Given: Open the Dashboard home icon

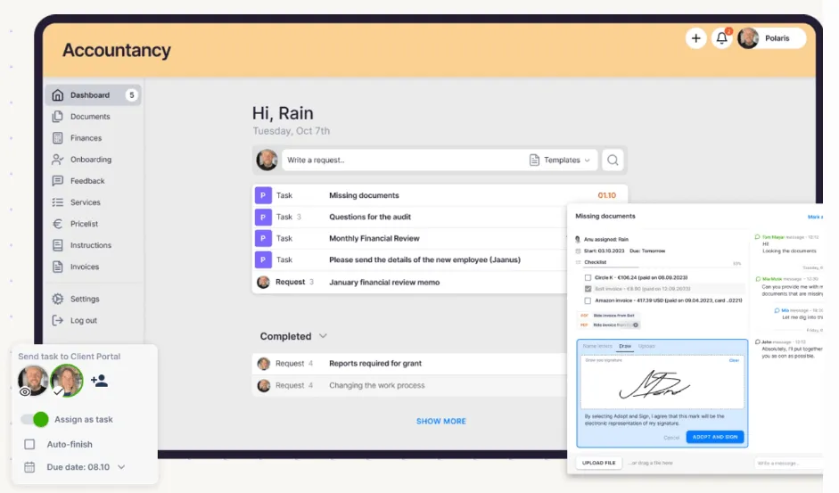Looking at the screenshot, I should (x=57, y=95).
